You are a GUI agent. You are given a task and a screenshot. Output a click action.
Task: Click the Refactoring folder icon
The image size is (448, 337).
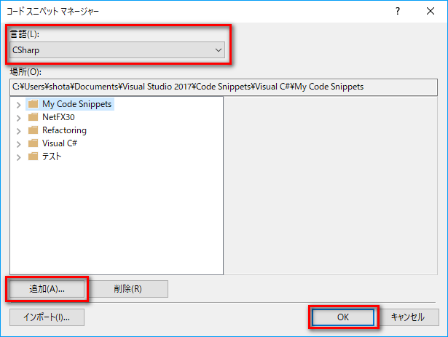tap(33, 130)
